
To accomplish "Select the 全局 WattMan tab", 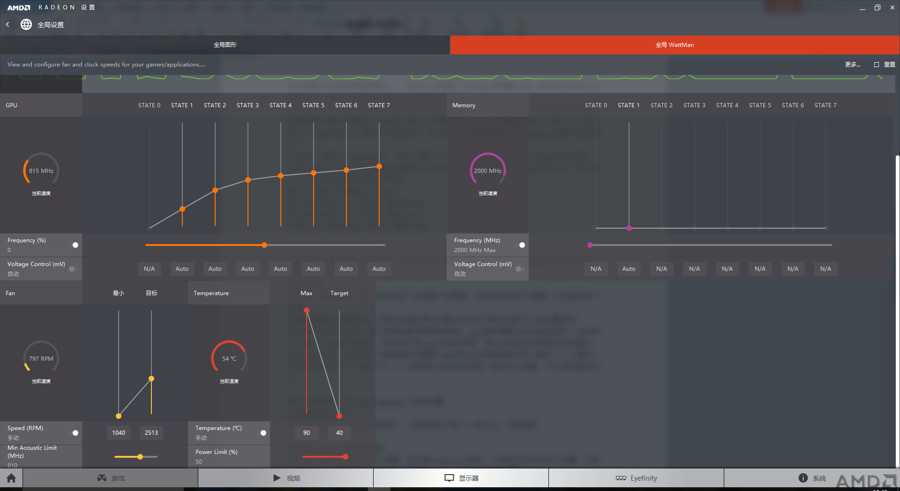I will click(675, 45).
